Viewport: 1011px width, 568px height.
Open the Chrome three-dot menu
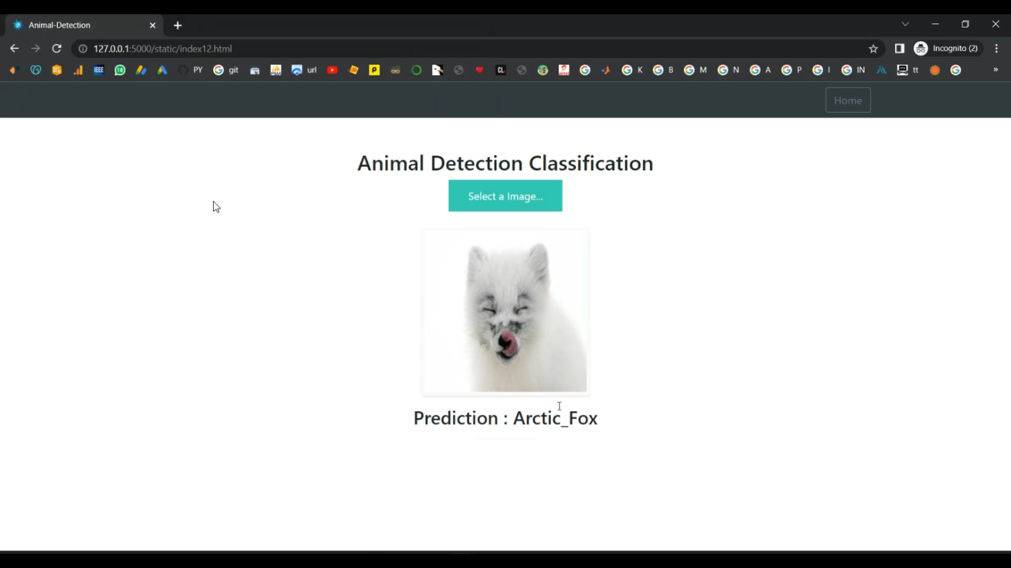(x=996, y=48)
